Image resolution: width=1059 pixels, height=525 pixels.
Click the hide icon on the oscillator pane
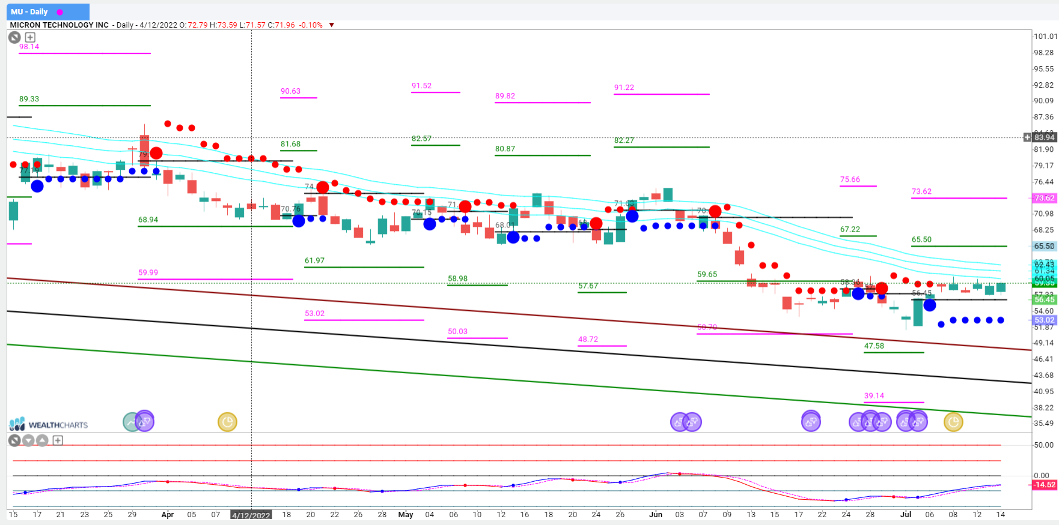(x=14, y=440)
